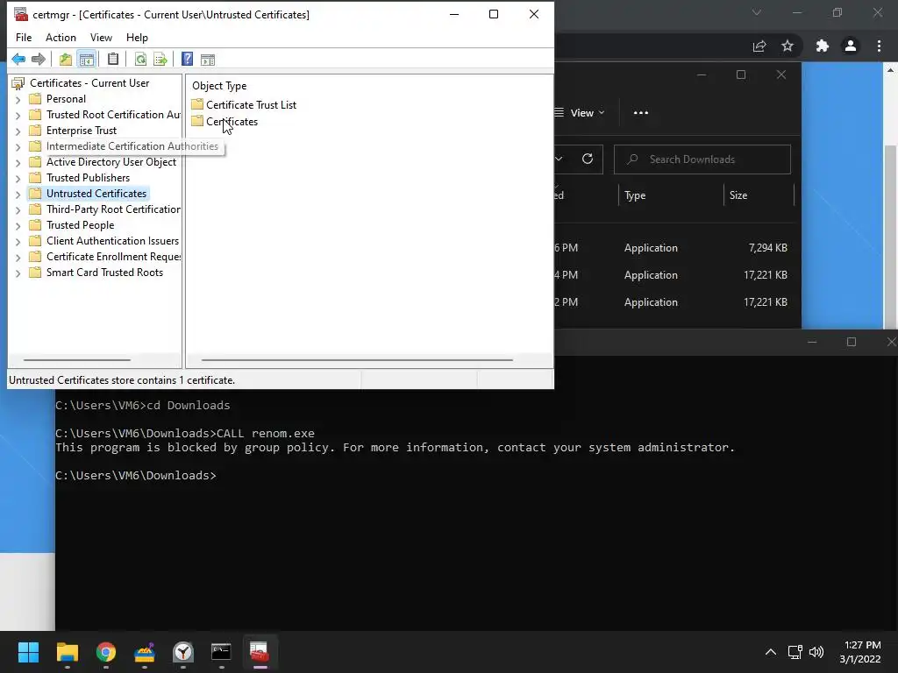This screenshot has height=673, width=898.
Task: Go forward with the gray Forward arrow
Action: (x=39, y=59)
